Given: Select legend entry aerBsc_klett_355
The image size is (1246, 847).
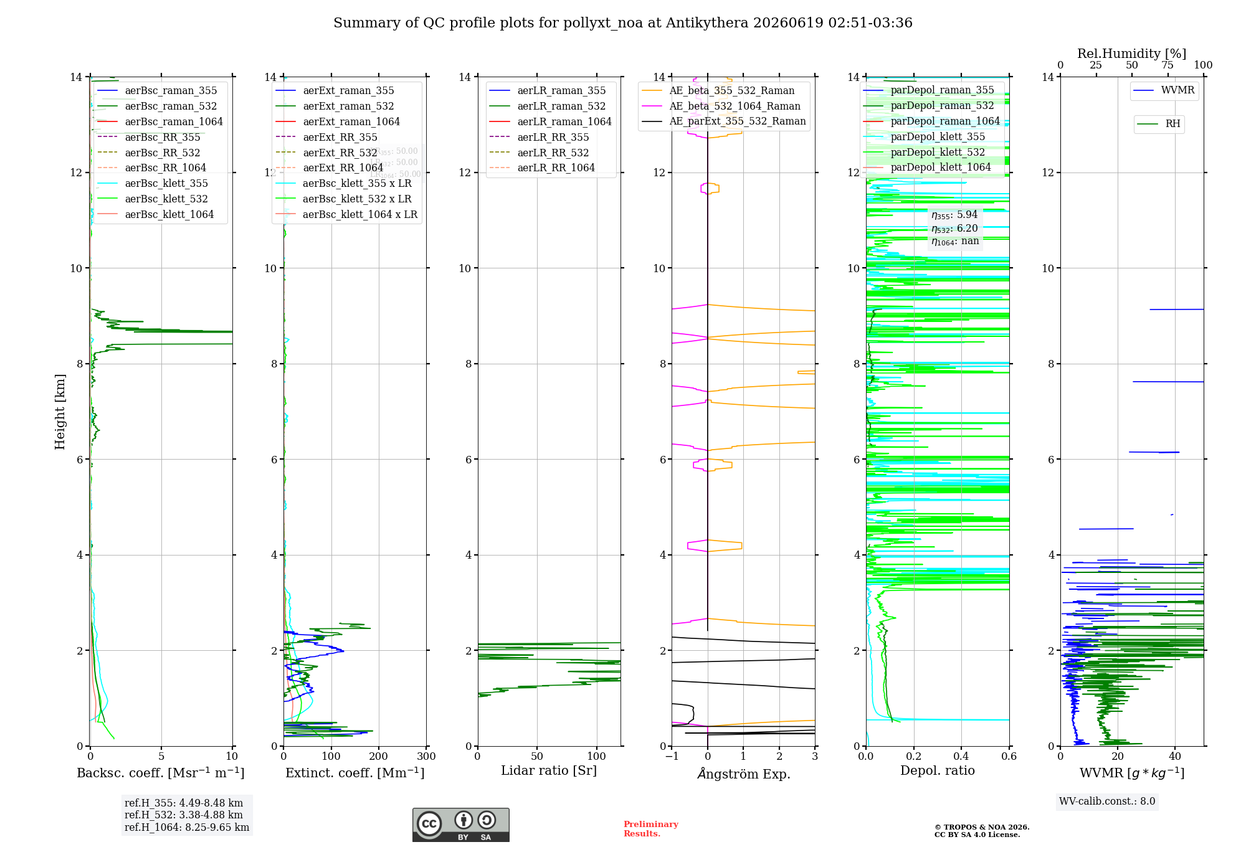Looking at the screenshot, I should [x=153, y=184].
